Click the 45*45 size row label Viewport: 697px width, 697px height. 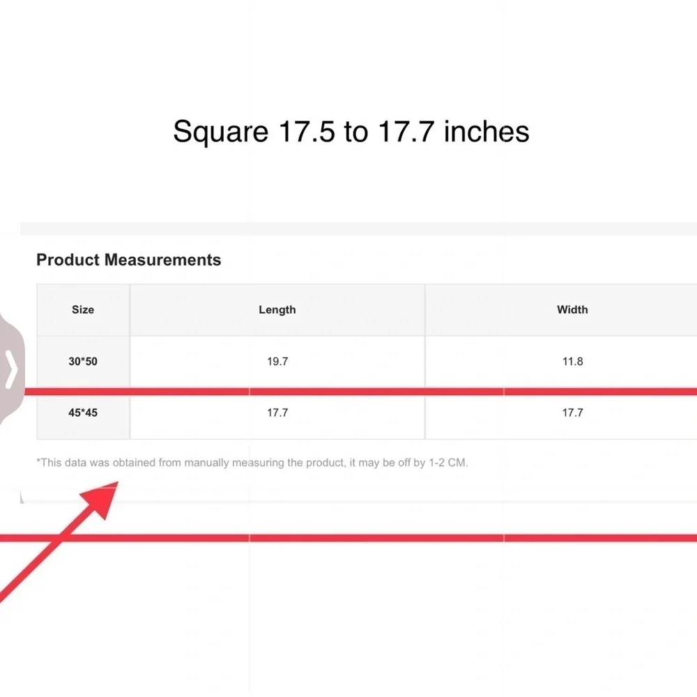83,413
